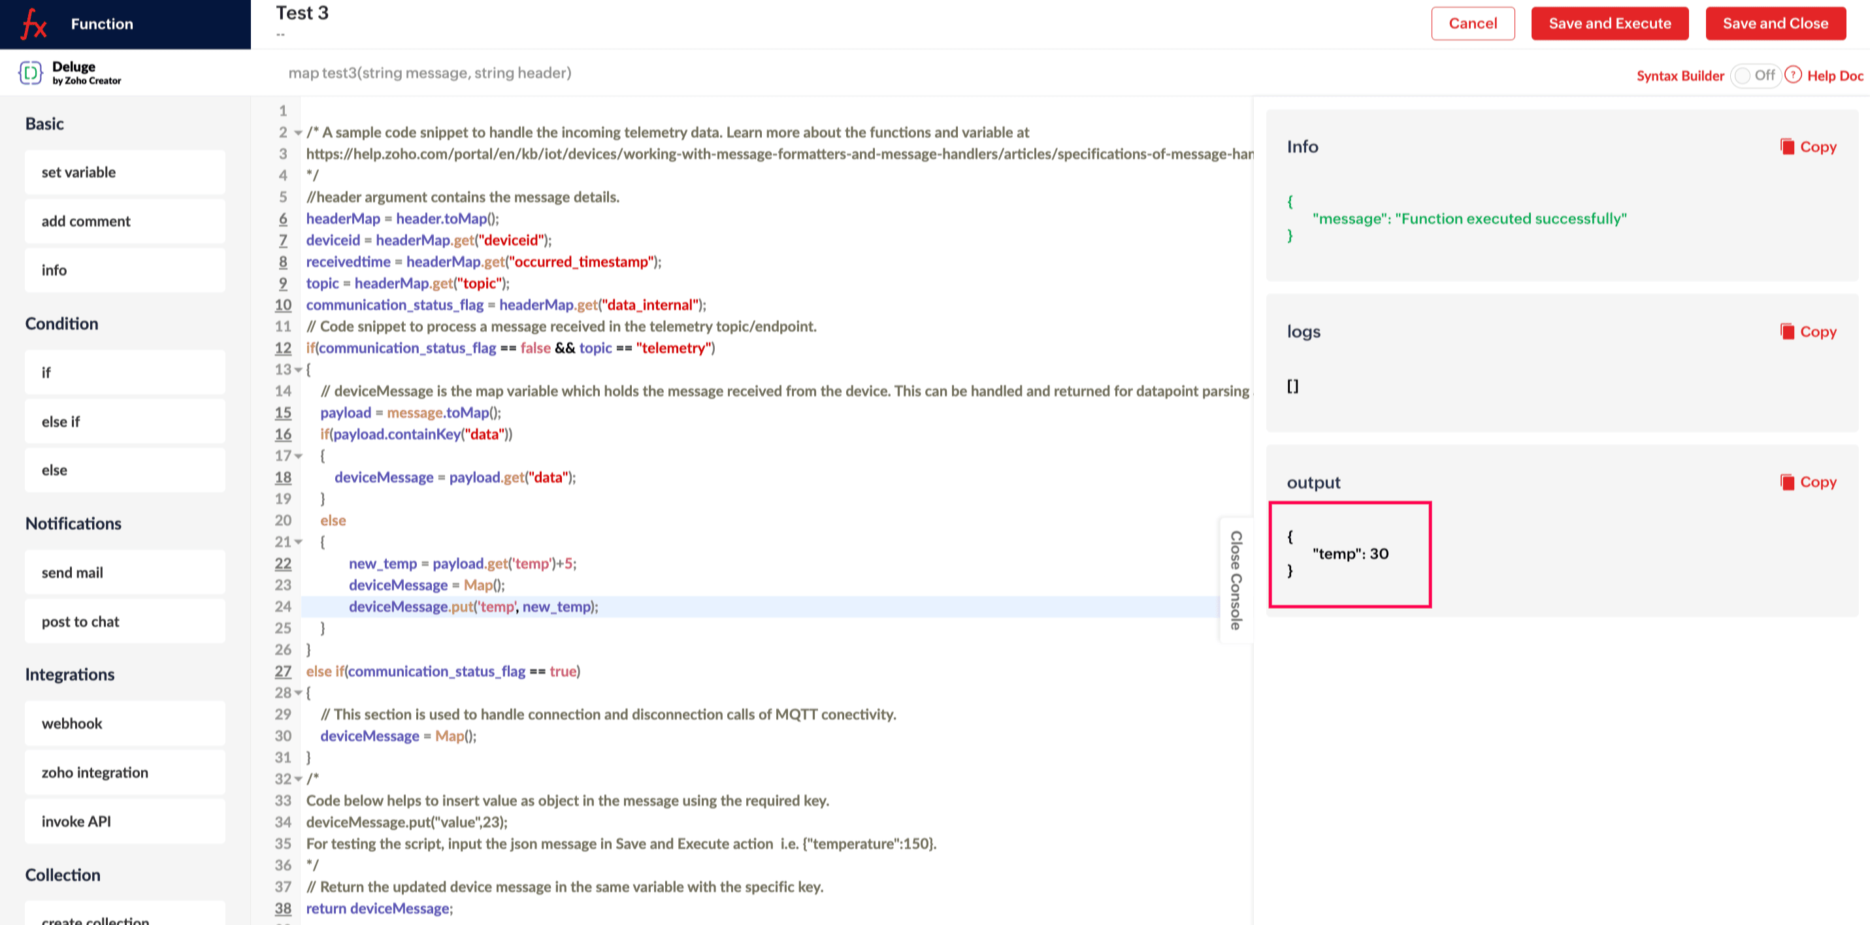This screenshot has width=1870, height=925.
Task: Fold the comment block at line 32
Action: click(298, 779)
